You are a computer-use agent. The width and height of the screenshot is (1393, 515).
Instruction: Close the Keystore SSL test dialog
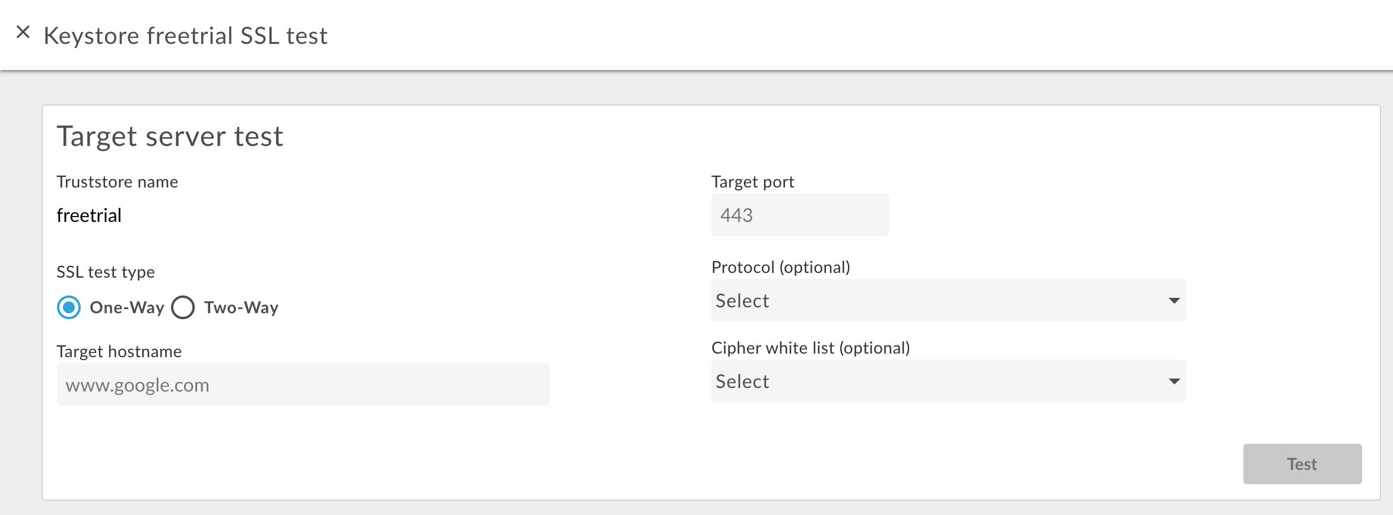[23, 32]
